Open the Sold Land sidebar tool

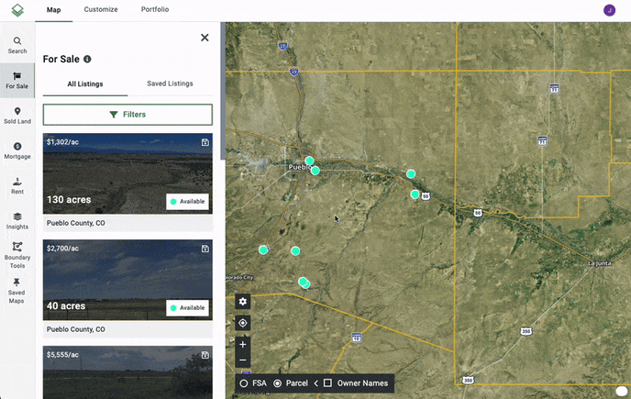point(17,116)
